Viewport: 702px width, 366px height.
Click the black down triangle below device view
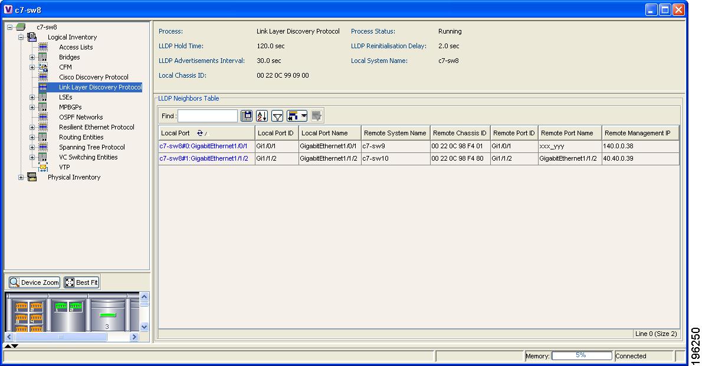[15, 346]
